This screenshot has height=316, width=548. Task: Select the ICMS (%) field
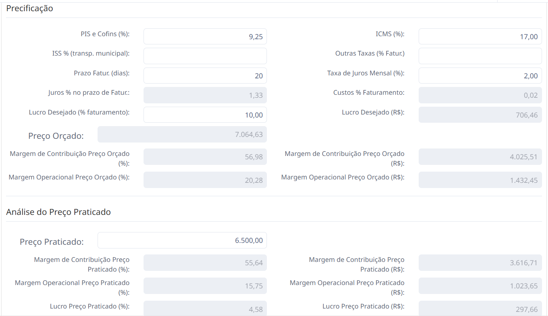[x=480, y=37]
